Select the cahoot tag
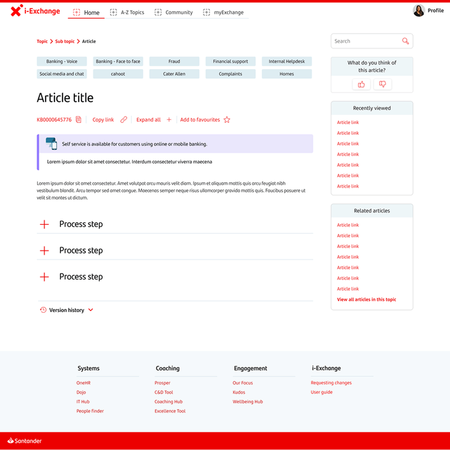 (118, 74)
